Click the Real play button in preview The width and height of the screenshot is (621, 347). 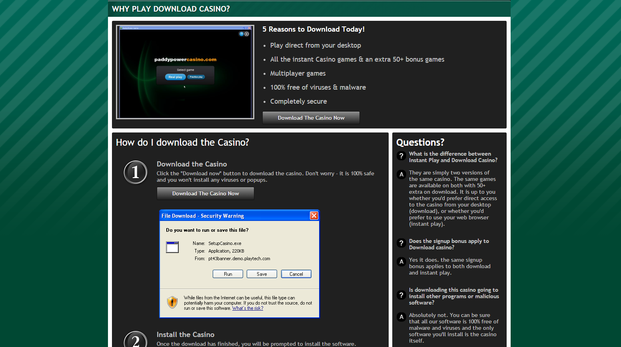point(175,77)
